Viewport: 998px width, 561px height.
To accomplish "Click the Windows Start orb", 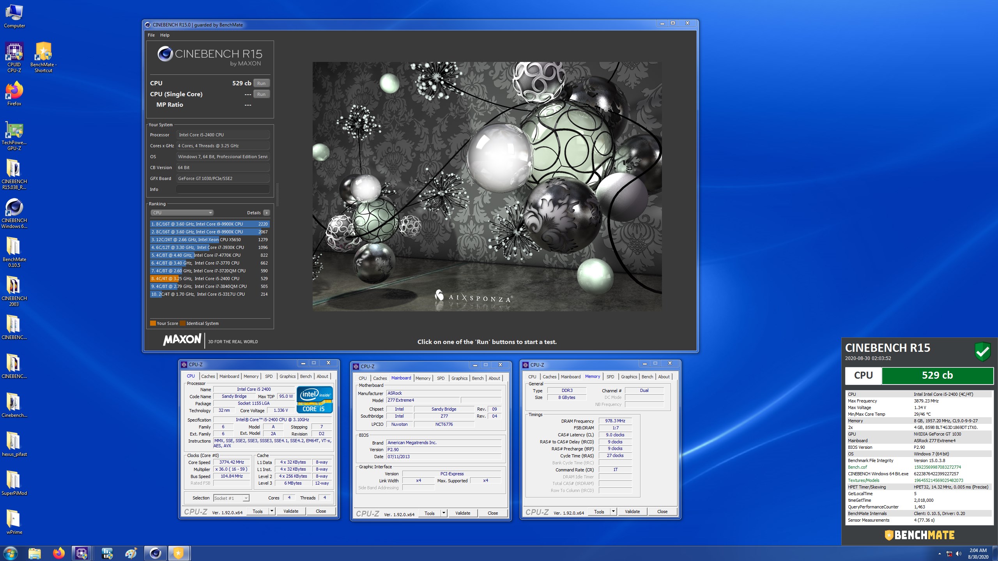I will click(x=11, y=553).
